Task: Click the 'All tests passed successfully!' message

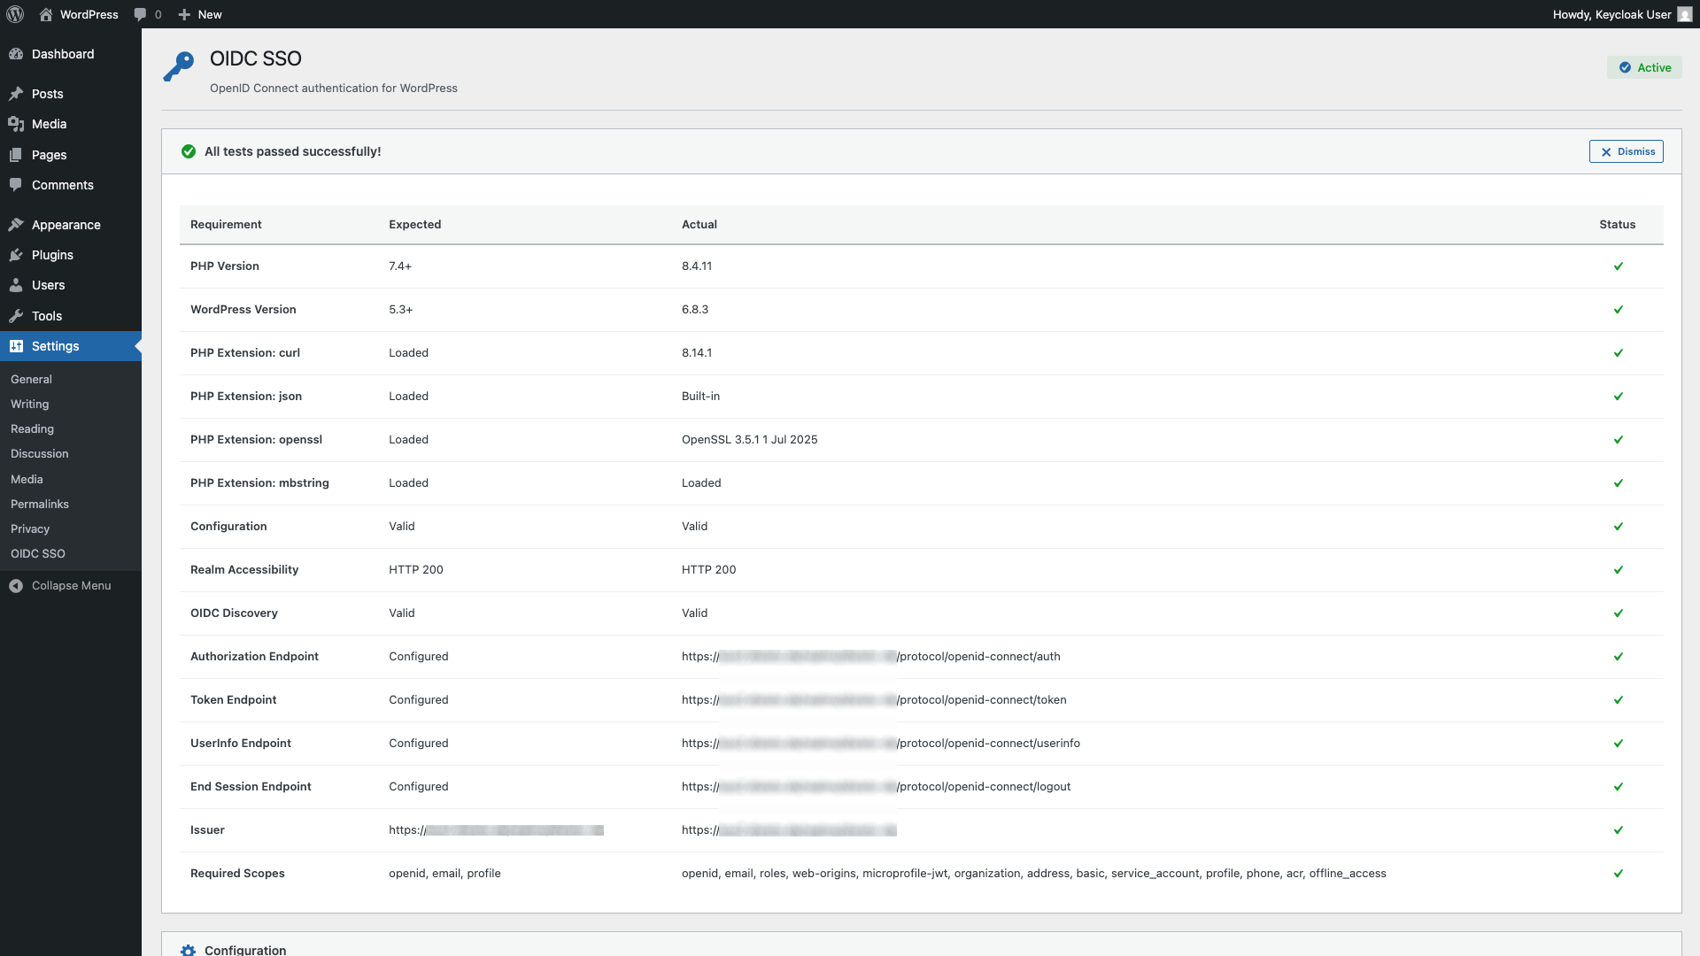Action: coord(293,151)
